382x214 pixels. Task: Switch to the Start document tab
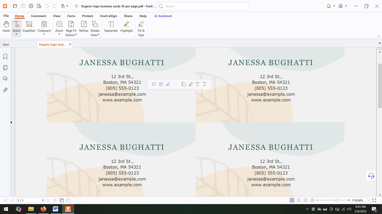(x=19, y=44)
